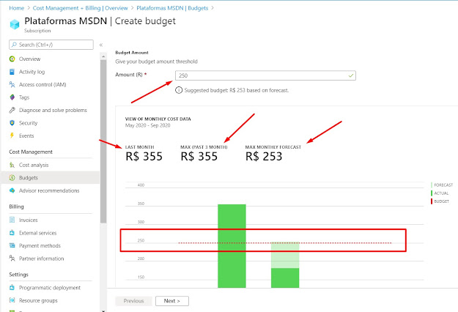Click the LAST MONTH R$ 355 value
Viewport: 458px width, 312px height.
pos(144,157)
